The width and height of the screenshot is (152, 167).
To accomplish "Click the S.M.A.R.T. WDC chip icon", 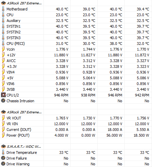I will coord(3,146).
